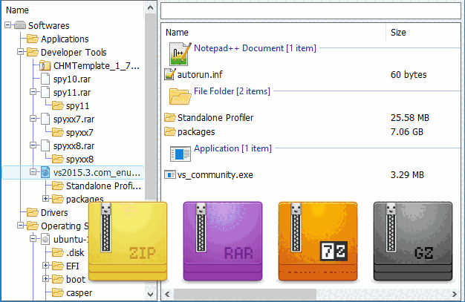Click the Standalone Profiler folder icon in list
Screen dimensions: 465x302
(170, 117)
